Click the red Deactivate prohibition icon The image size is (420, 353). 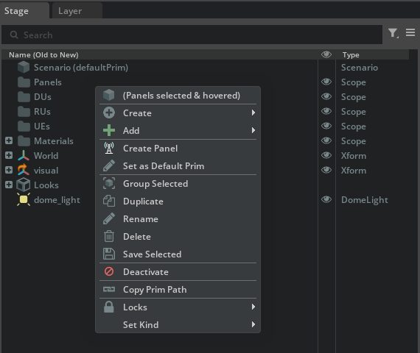point(109,271)
